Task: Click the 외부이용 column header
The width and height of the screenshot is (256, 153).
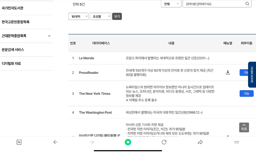Action: [246, 43]
